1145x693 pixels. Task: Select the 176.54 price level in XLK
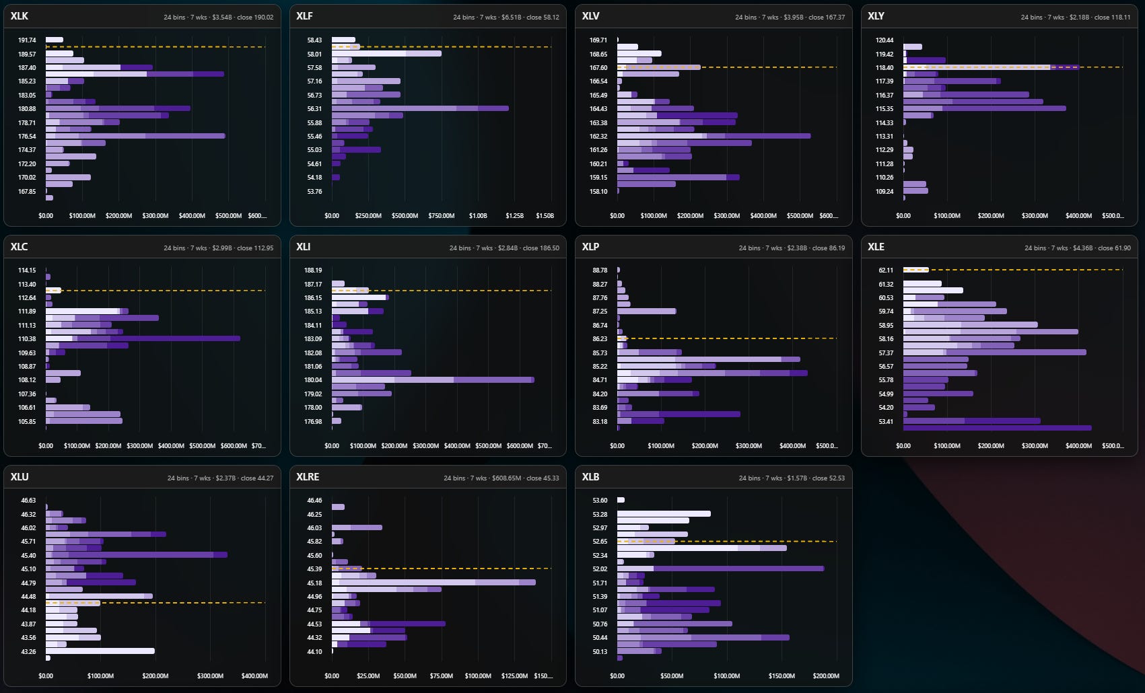click(27, 137)
